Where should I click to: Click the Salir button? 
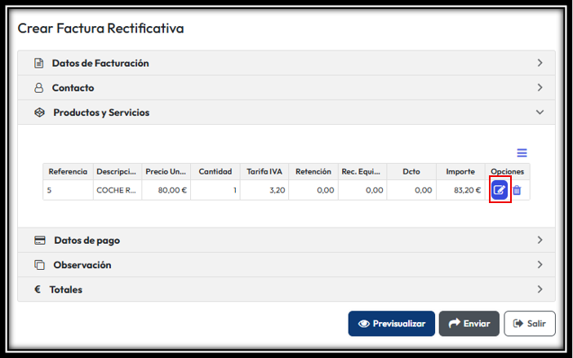tap(529, 324)
